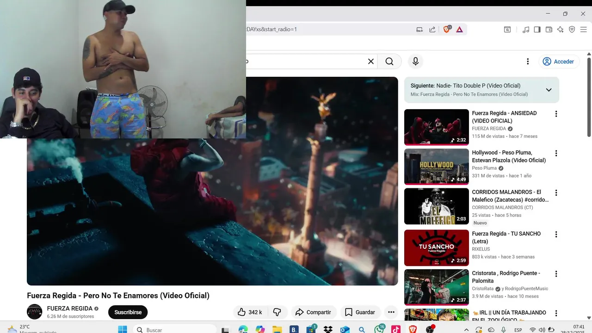Open more actions ellipsis beside Guardar

(391, 312)
